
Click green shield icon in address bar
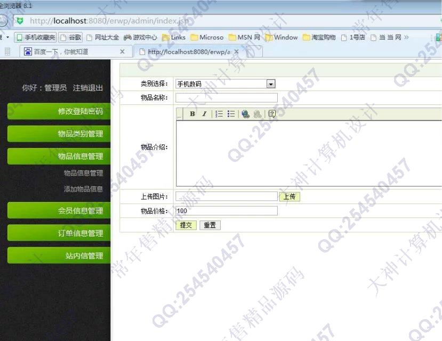point(20,21)
